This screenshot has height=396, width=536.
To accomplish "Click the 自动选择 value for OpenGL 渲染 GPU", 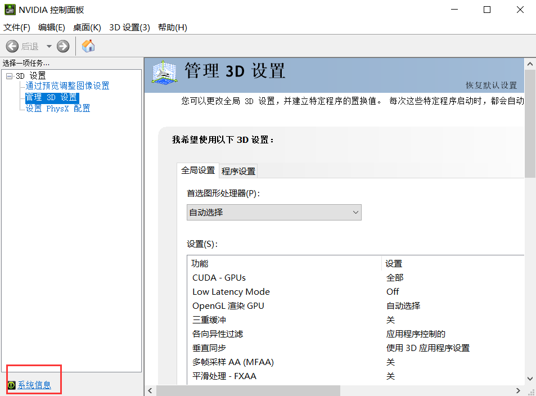I will pyautogui.click(x=403, y=306).
